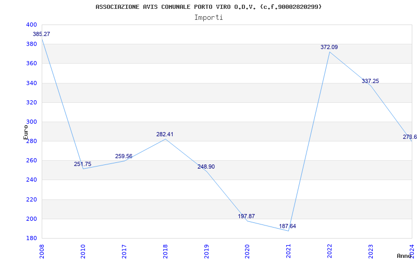
Task: Click the 2021 x-axis year label
Action: [x=288, y=251]
